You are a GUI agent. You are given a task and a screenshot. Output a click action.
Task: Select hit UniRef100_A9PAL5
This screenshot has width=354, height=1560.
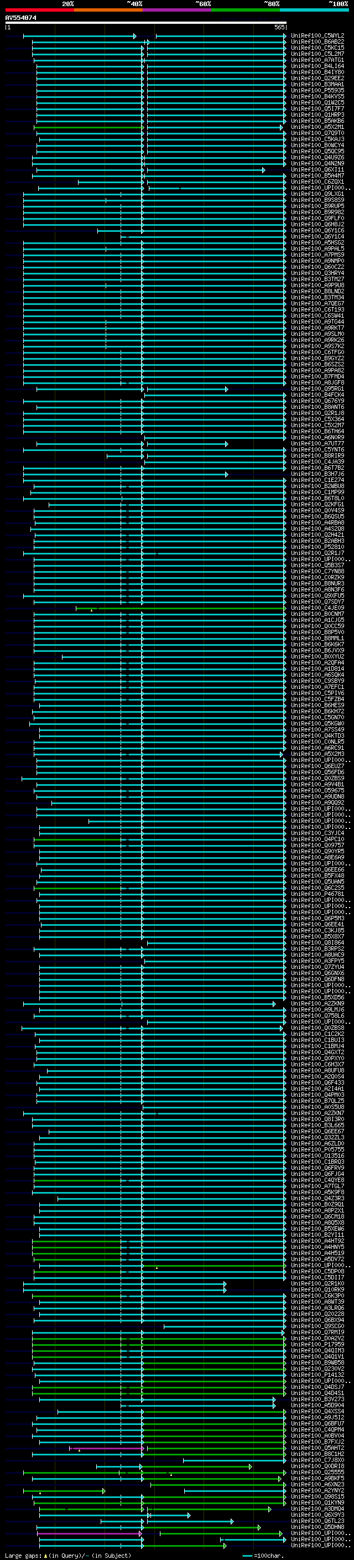pos(317,249)
